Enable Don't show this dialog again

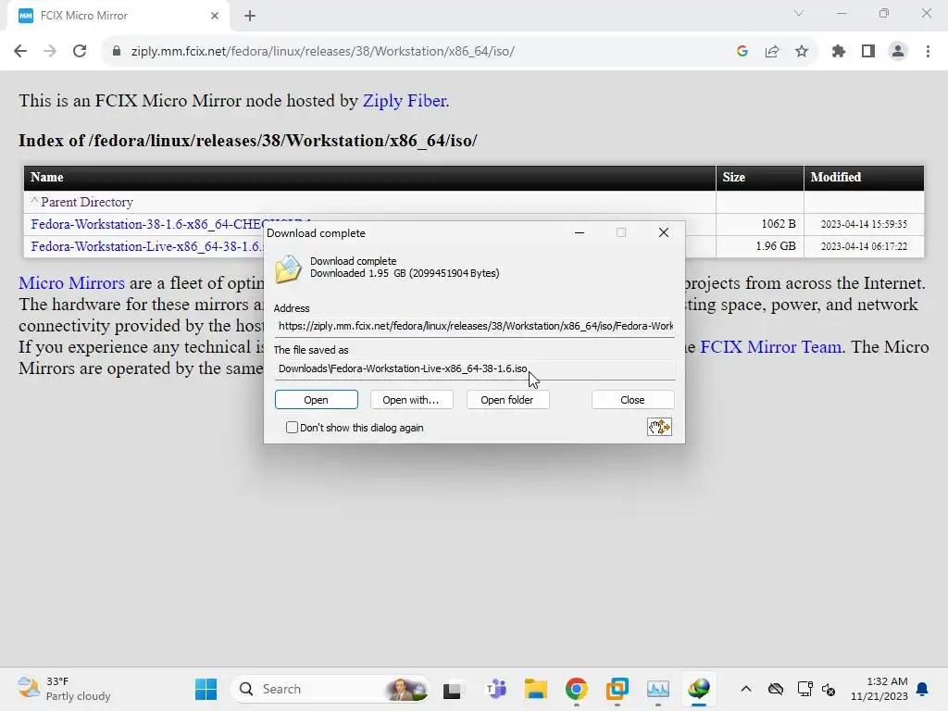pos(292,428)
